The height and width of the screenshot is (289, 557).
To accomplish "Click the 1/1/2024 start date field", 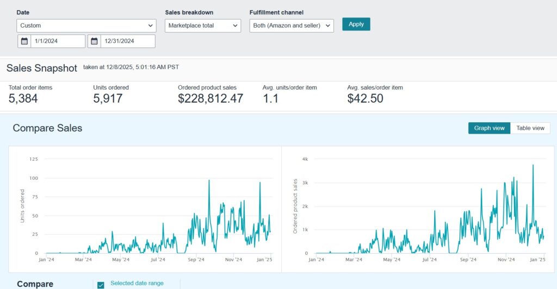I will [57, 41].
